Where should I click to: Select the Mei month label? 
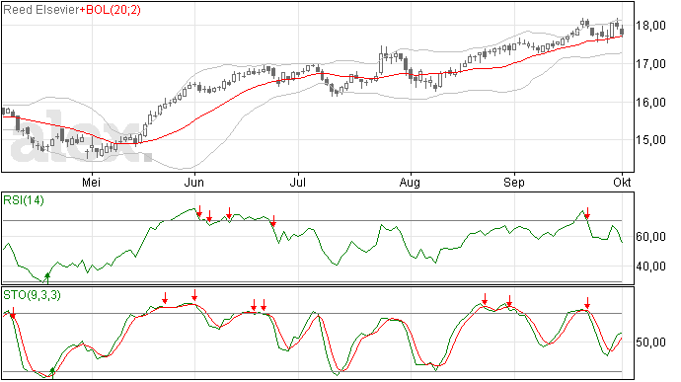pos(91,182)
